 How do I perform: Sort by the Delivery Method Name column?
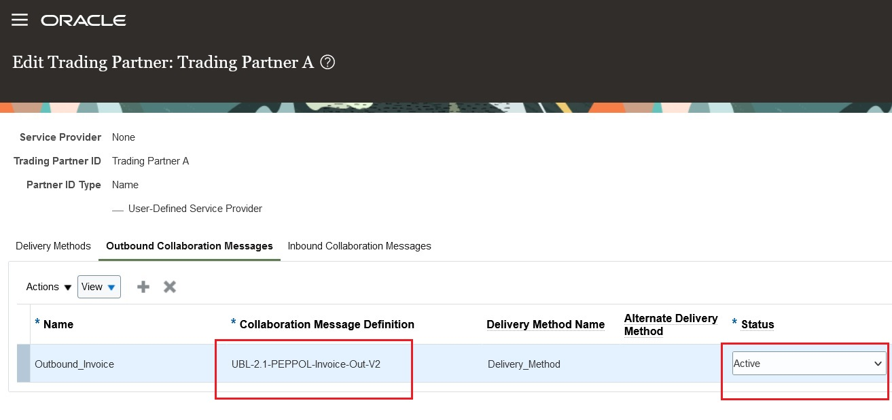click(546, 324)
